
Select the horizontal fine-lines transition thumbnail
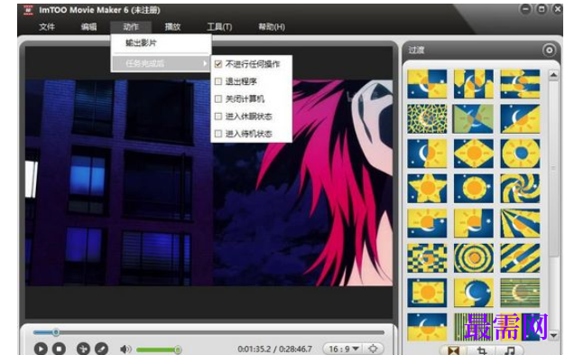pyautogui.click(x=520, y=293)
